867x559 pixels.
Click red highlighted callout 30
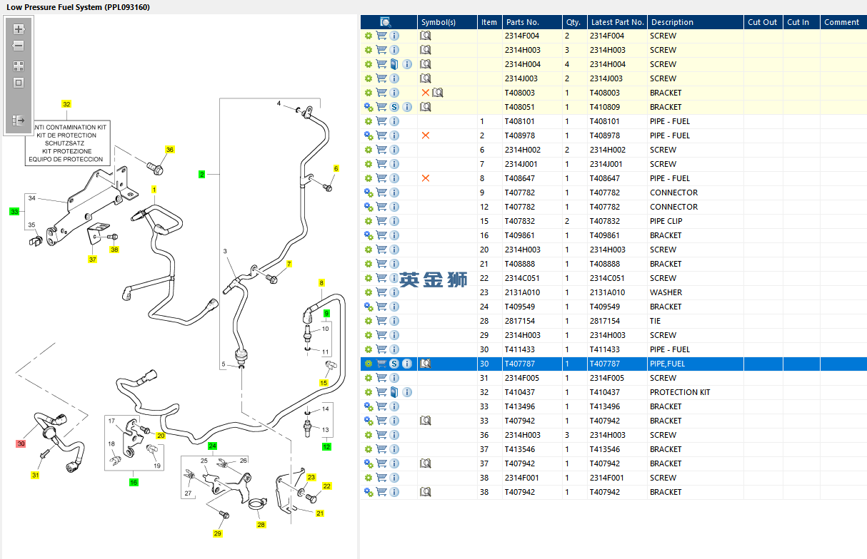click(x=21, y=443)
